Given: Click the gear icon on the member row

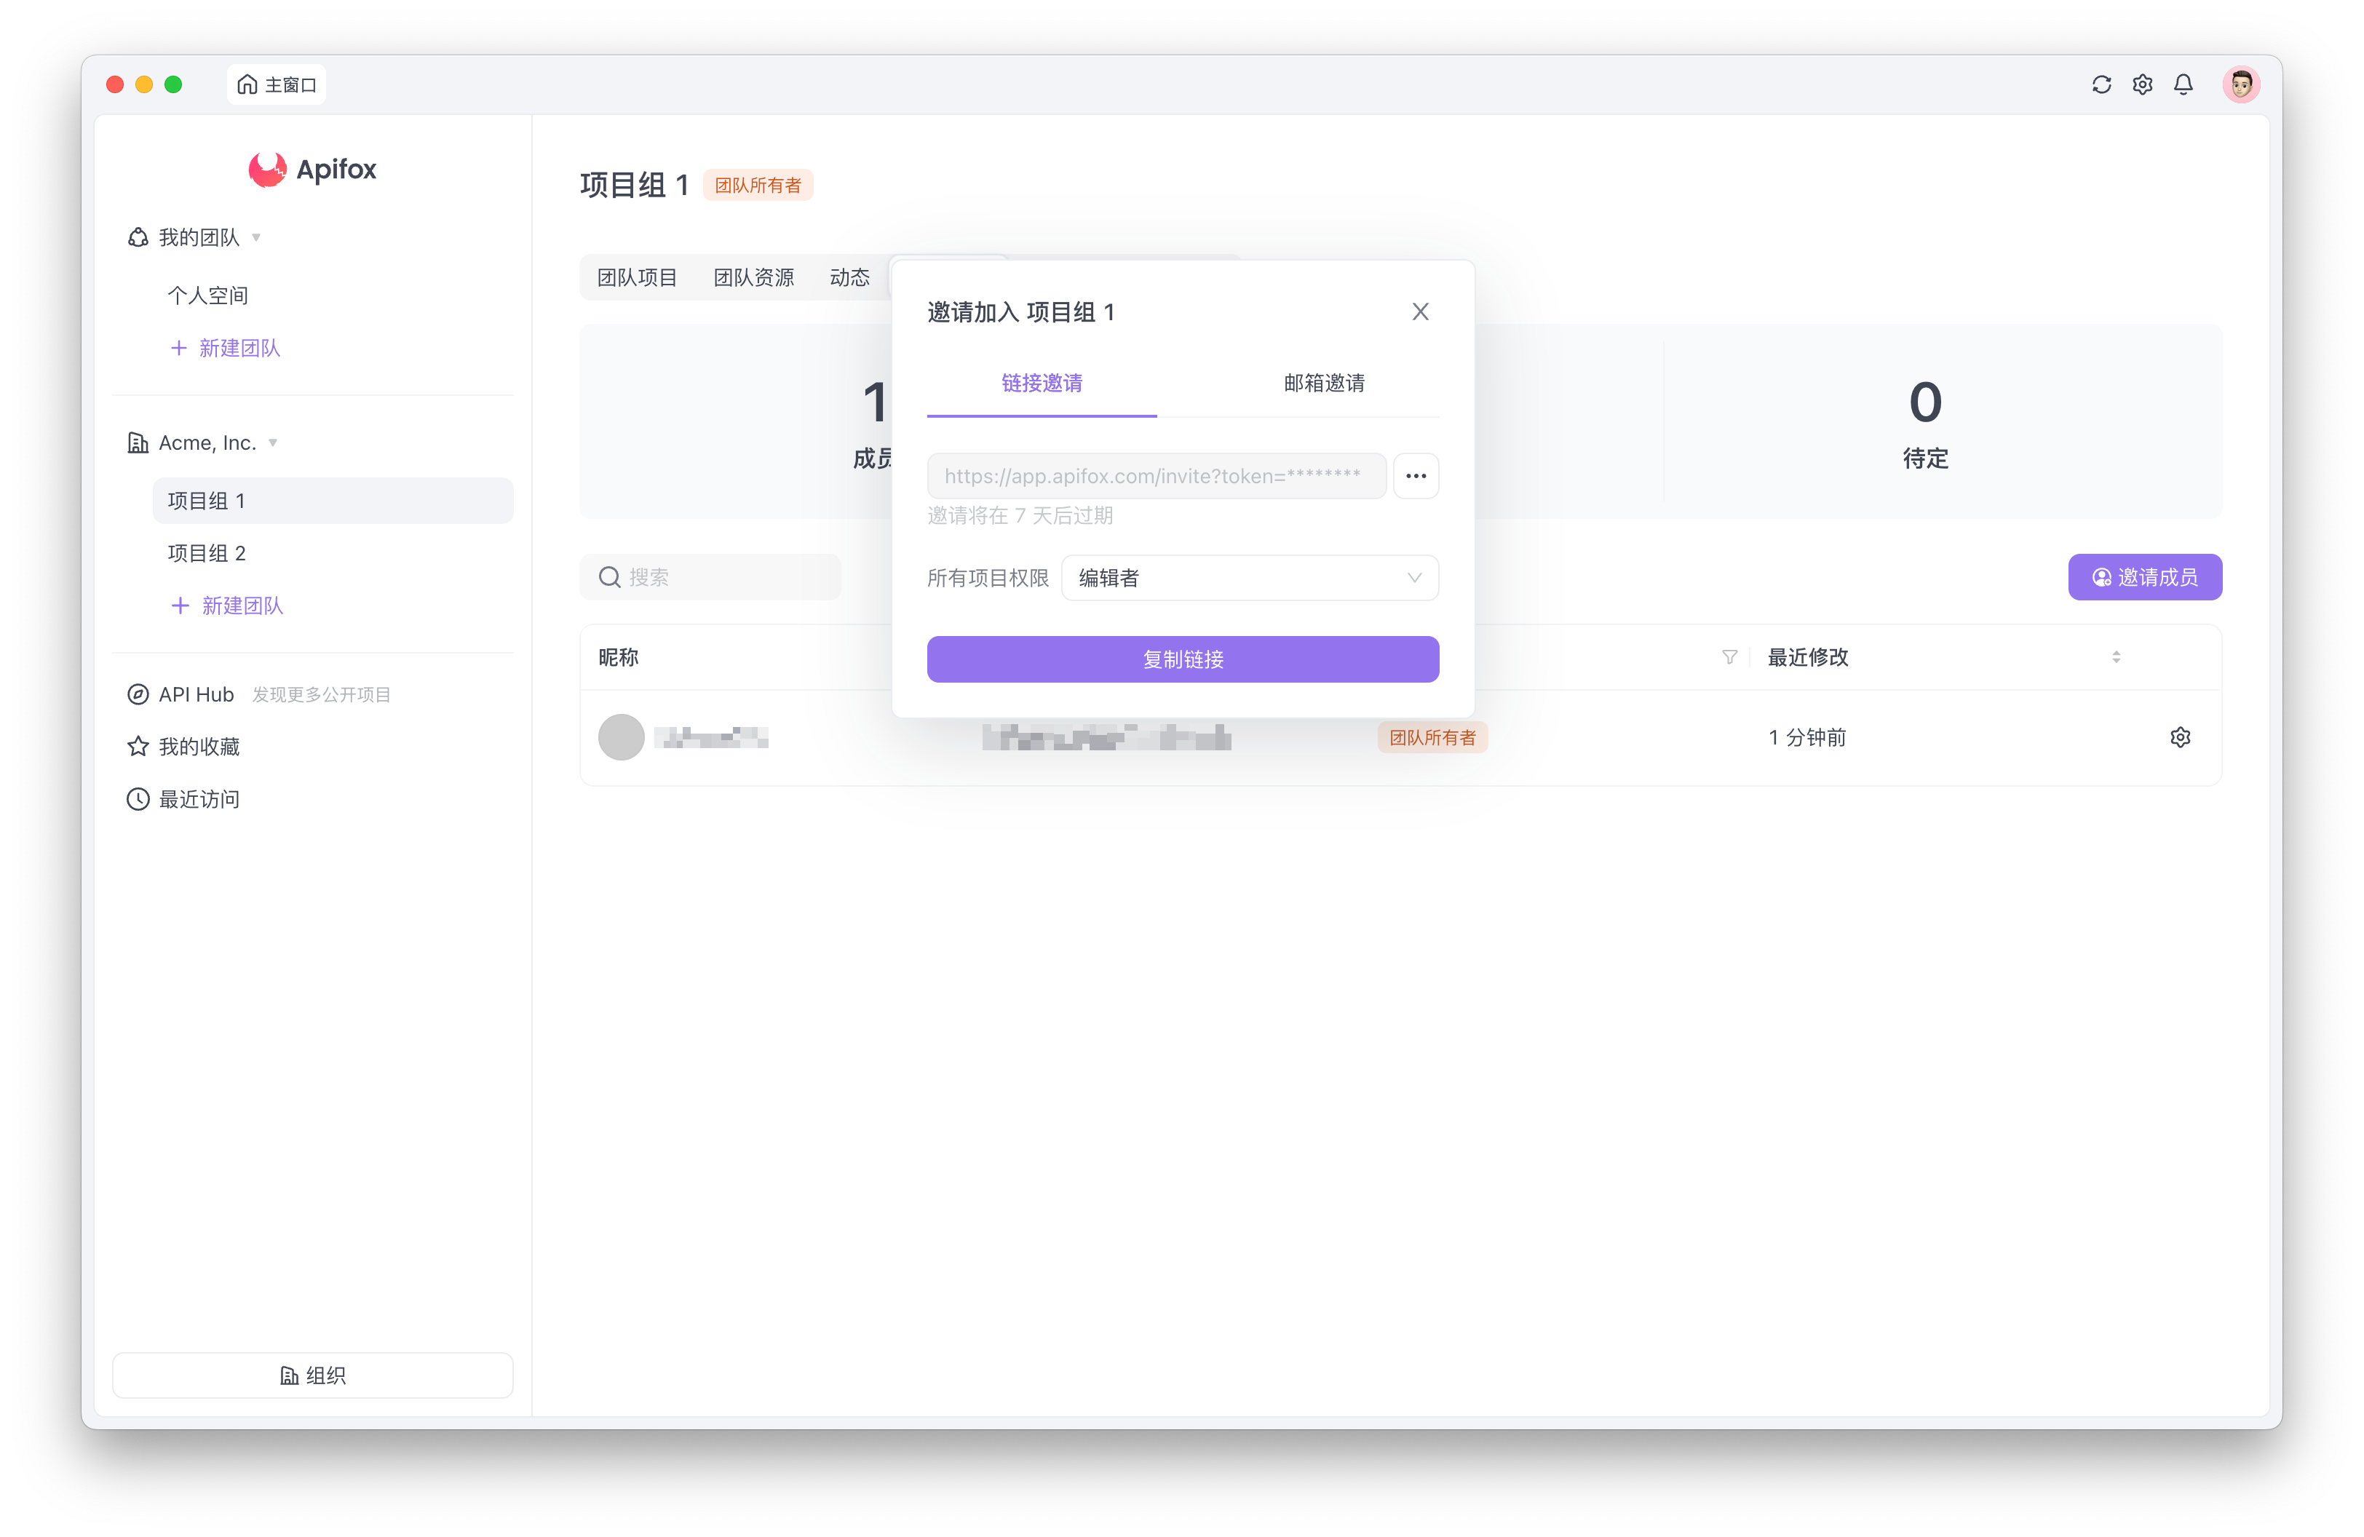Looking at the screenshot, I should (x=2181, y=736).
